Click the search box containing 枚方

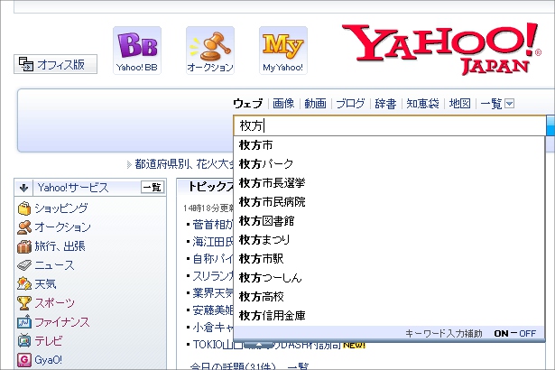pos(389,125)
